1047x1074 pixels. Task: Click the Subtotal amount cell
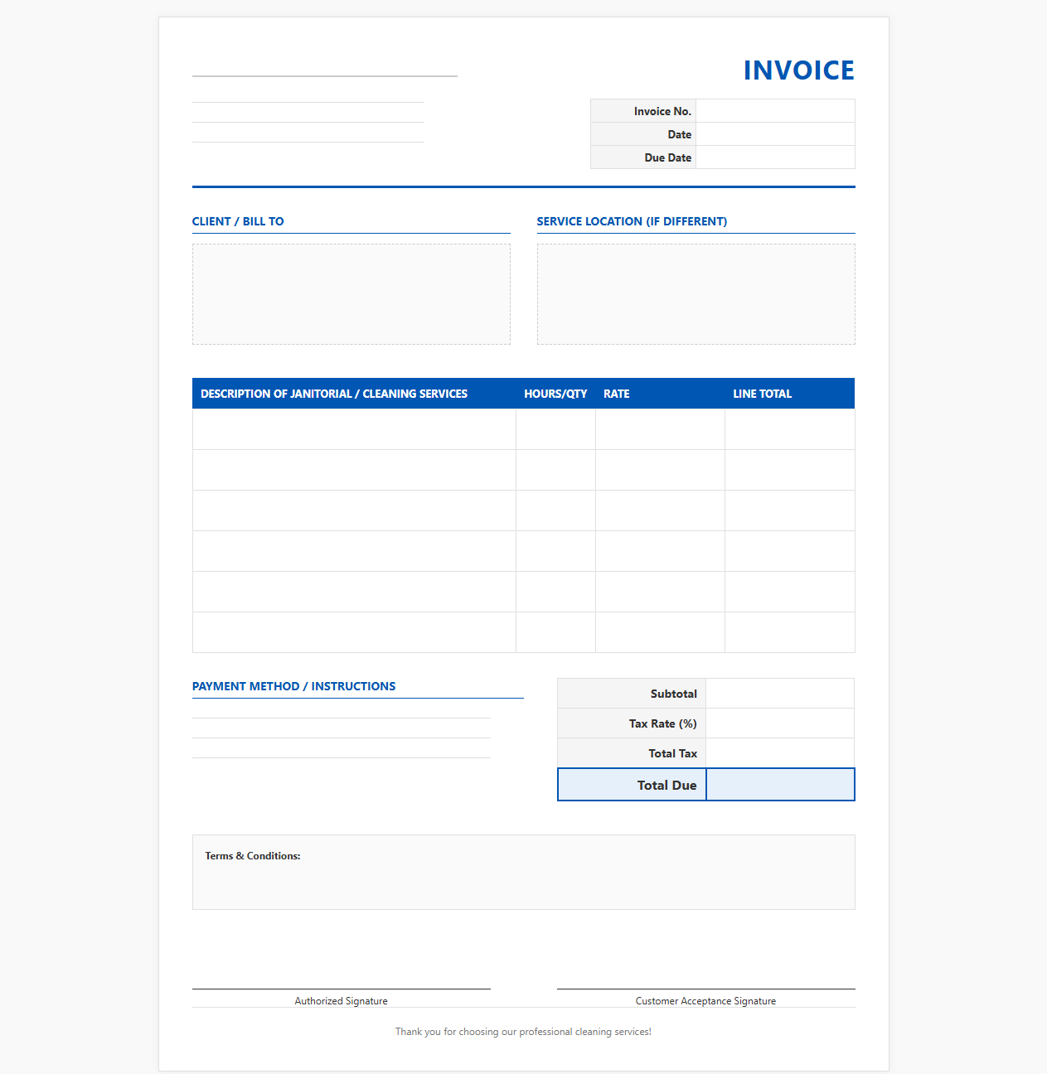coord(780,694)
